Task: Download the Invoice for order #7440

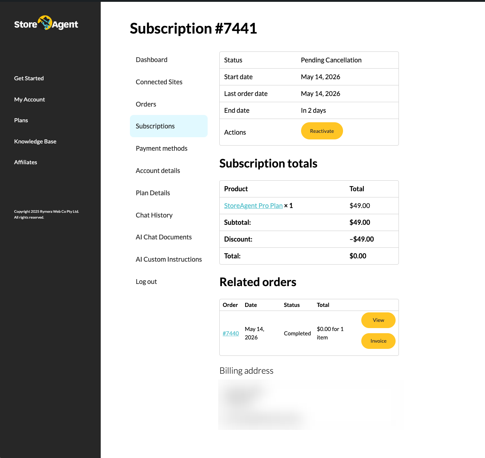Action: pos(378,341)
